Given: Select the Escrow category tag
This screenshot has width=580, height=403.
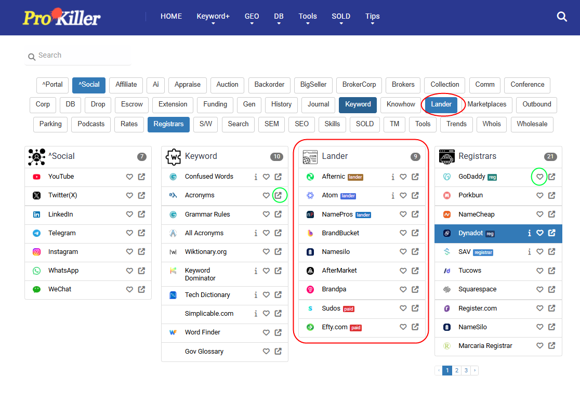Looking at the screenshot, I should tap(131, 104).
